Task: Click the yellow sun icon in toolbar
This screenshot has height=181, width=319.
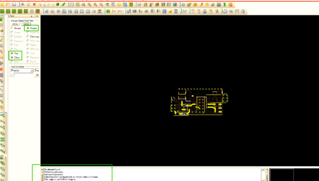Action: click(x=207, y=4)
